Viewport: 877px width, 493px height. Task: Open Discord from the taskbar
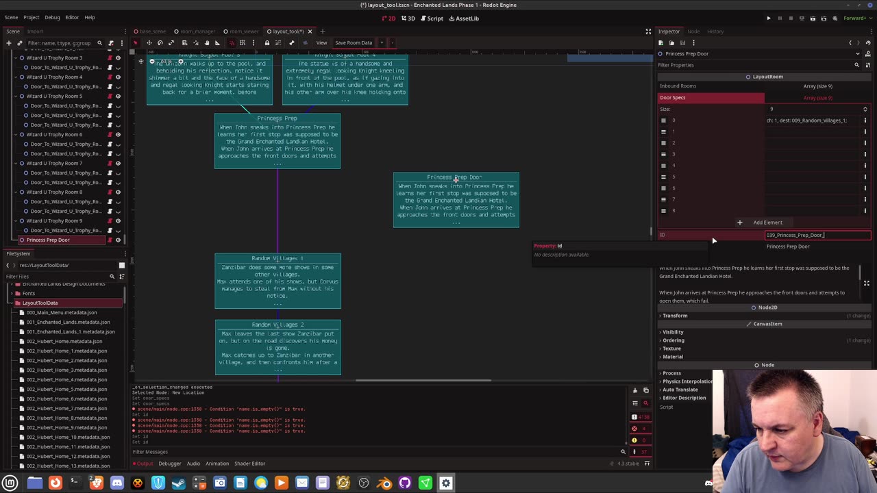pyautogui.click(x=117, y=483)
